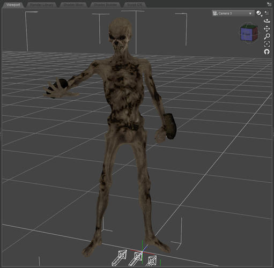This screenshot has width=274, height=268.
Task: Open the Camera 3 view selection dropdown
Action: point(233,13)
